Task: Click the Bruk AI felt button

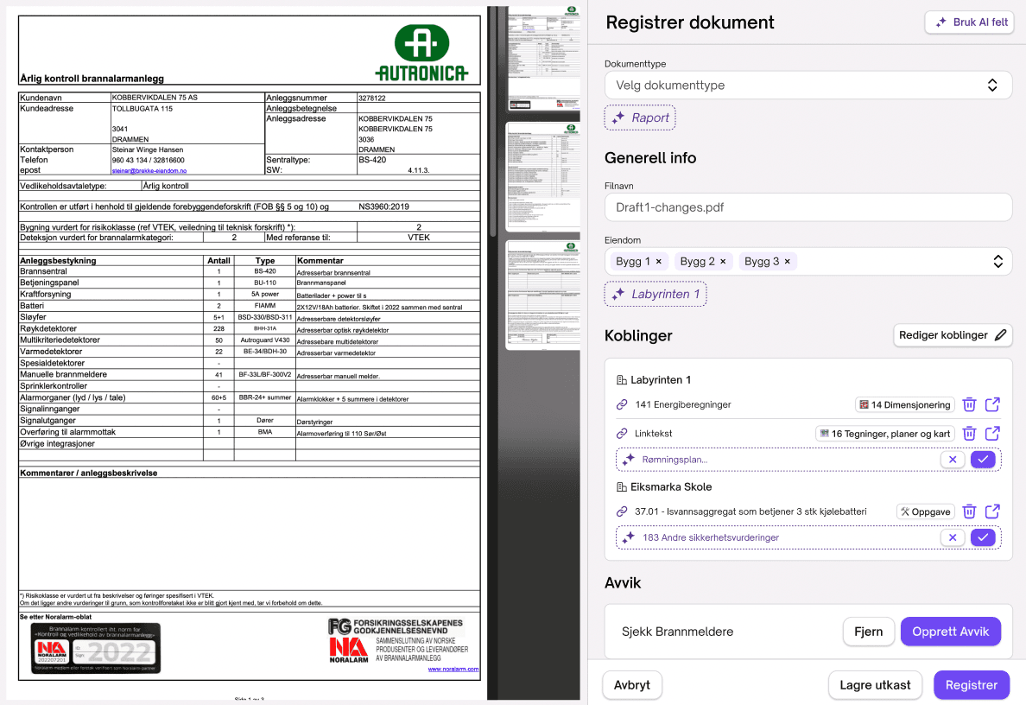Action: [969, 22]
